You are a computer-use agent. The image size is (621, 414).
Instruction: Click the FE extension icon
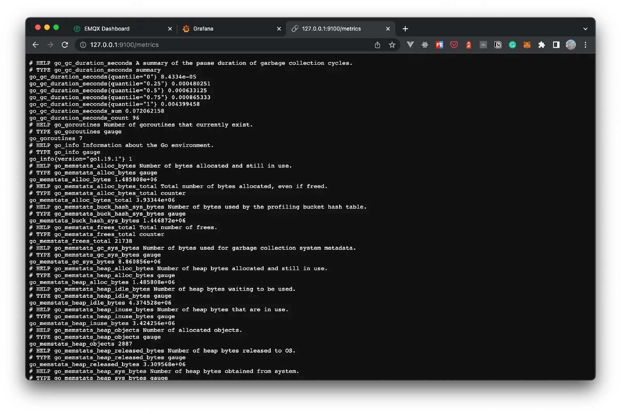(x=439, y=45)
